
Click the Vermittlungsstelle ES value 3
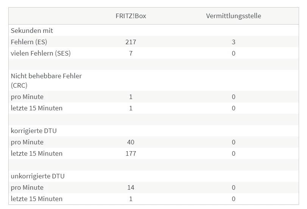click(234, 42)
